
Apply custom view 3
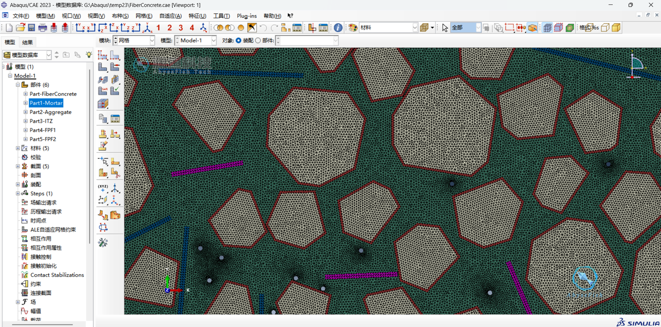pyautogui.click(x=180, y=28)
